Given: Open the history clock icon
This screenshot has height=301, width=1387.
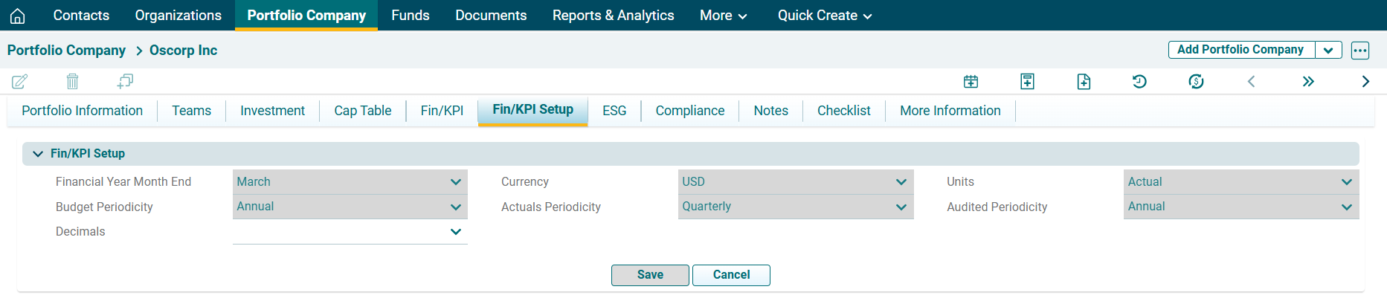Looking at the screenshot, I should 1139,82.
